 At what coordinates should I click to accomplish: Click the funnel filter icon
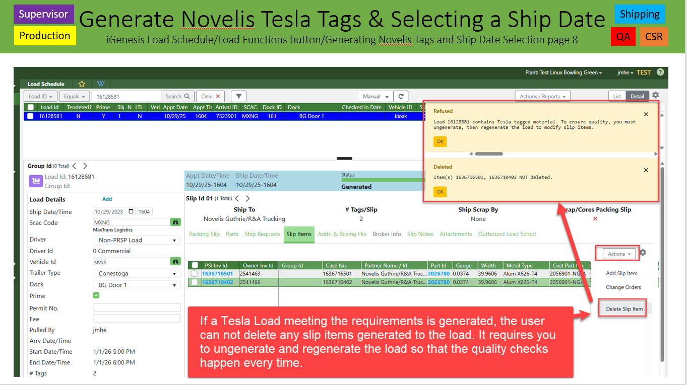pos(238,96)
